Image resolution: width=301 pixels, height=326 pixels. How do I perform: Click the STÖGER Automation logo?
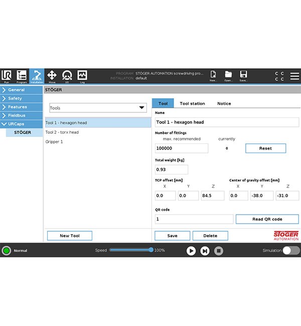(x=286, y=236)
